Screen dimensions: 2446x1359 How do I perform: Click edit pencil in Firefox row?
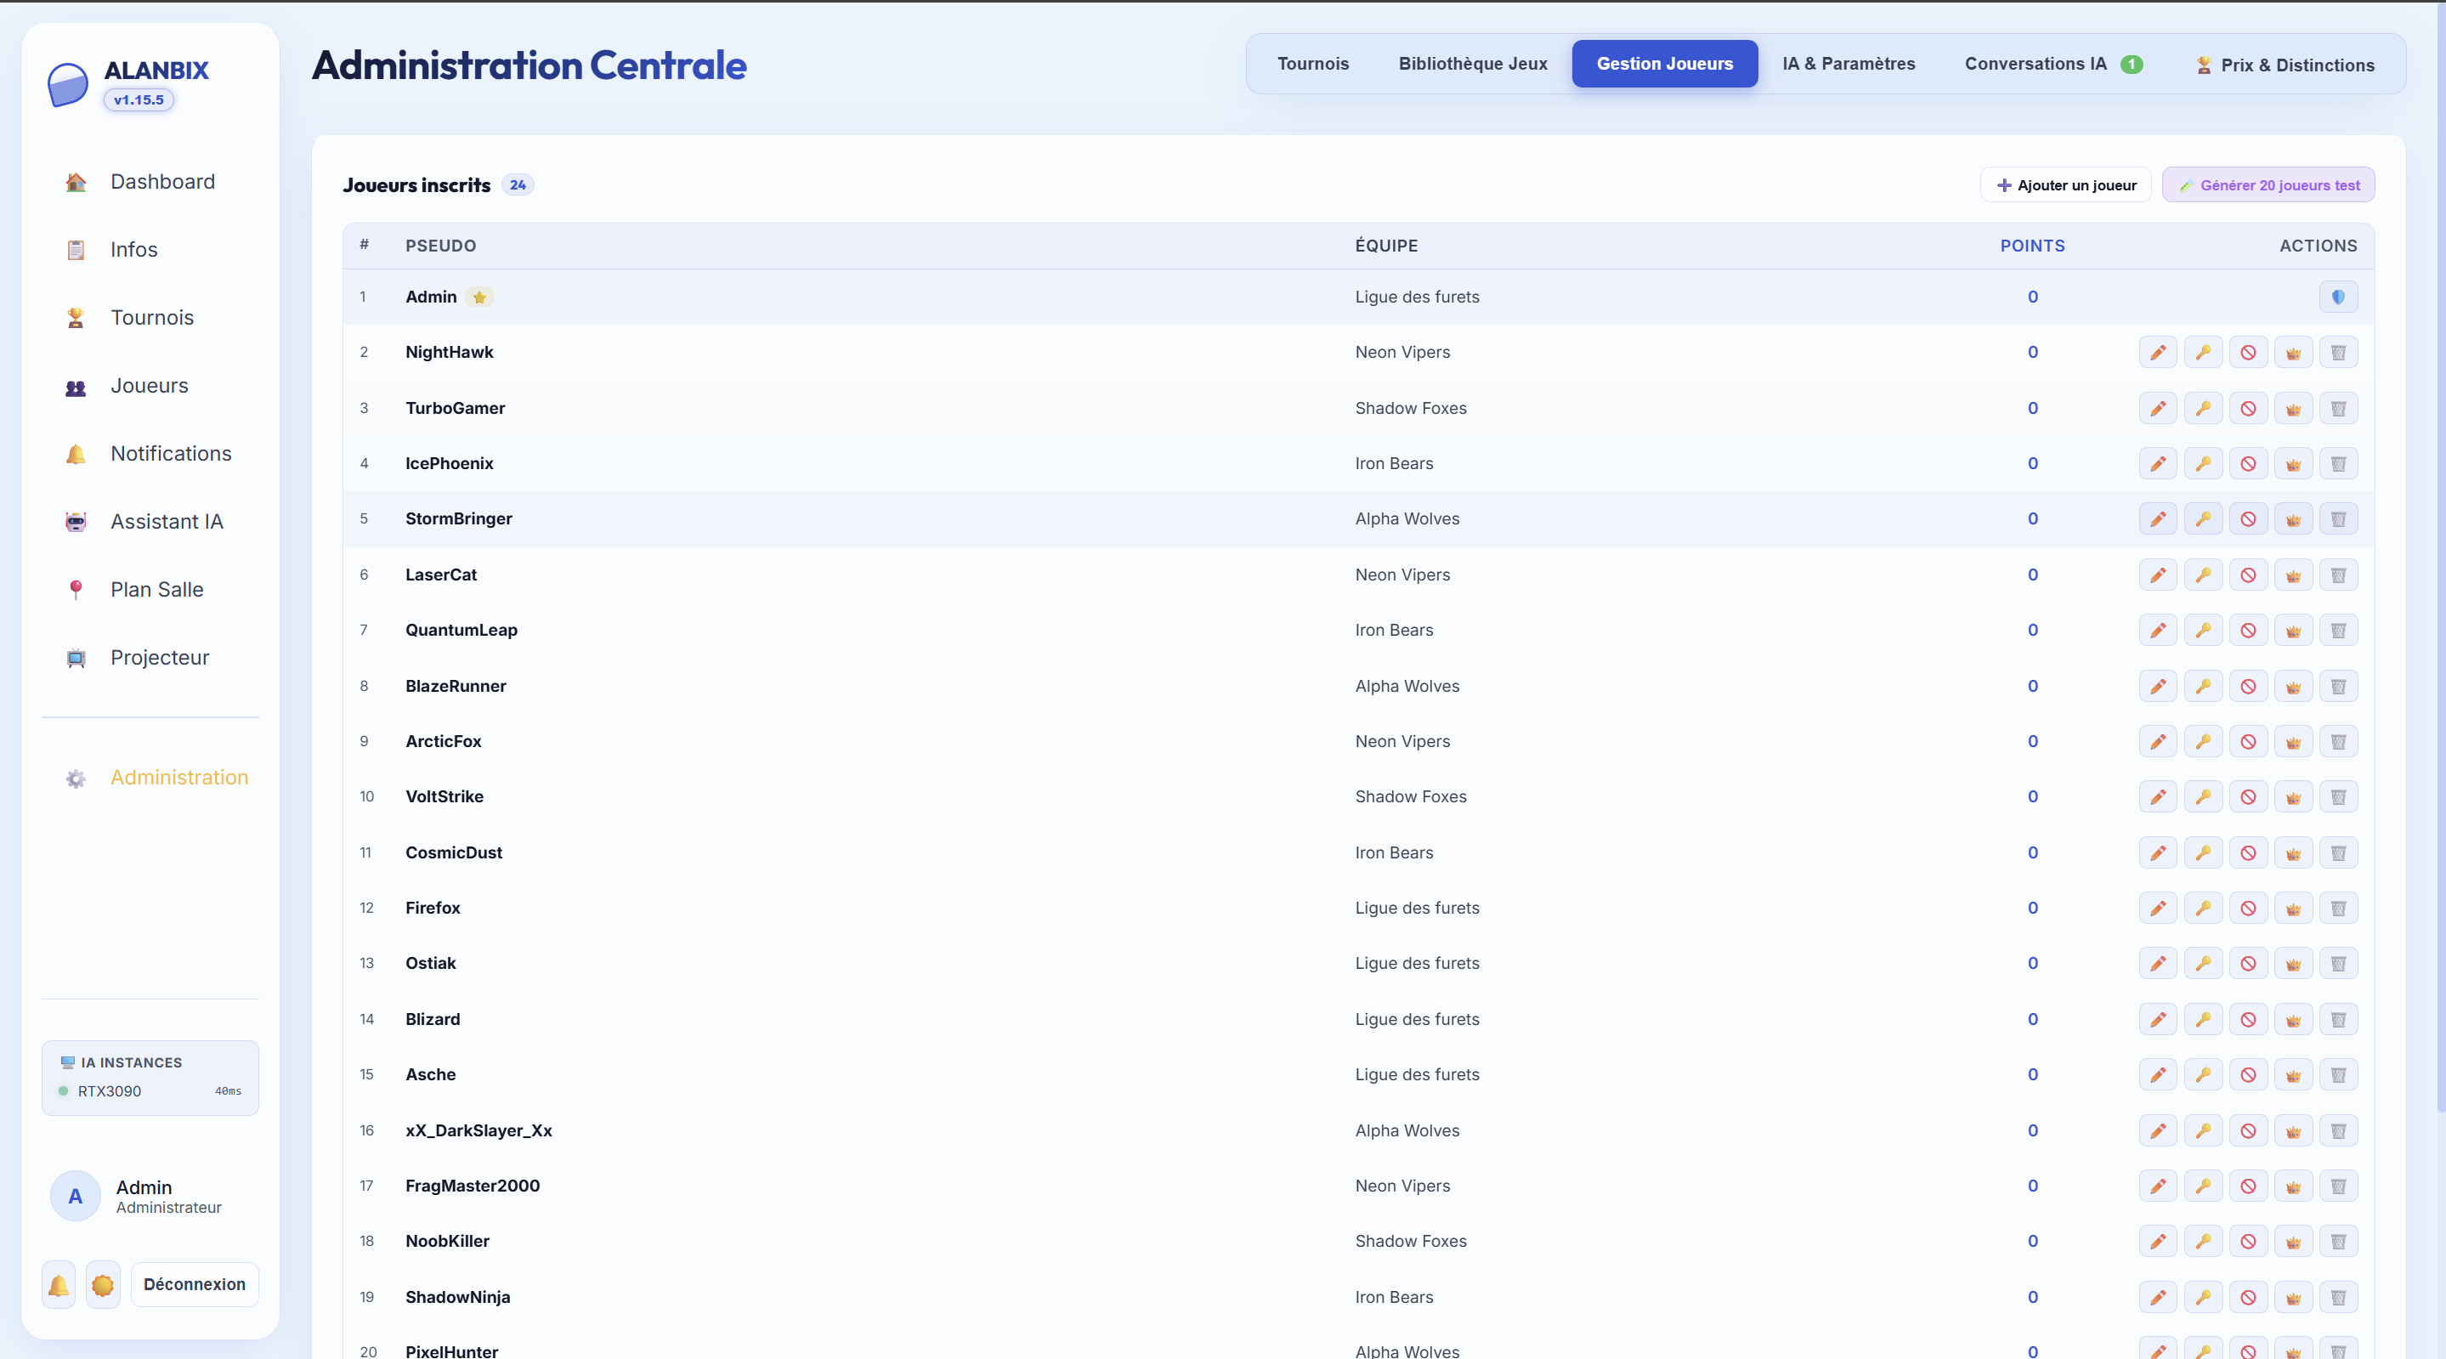(2157, 908)
